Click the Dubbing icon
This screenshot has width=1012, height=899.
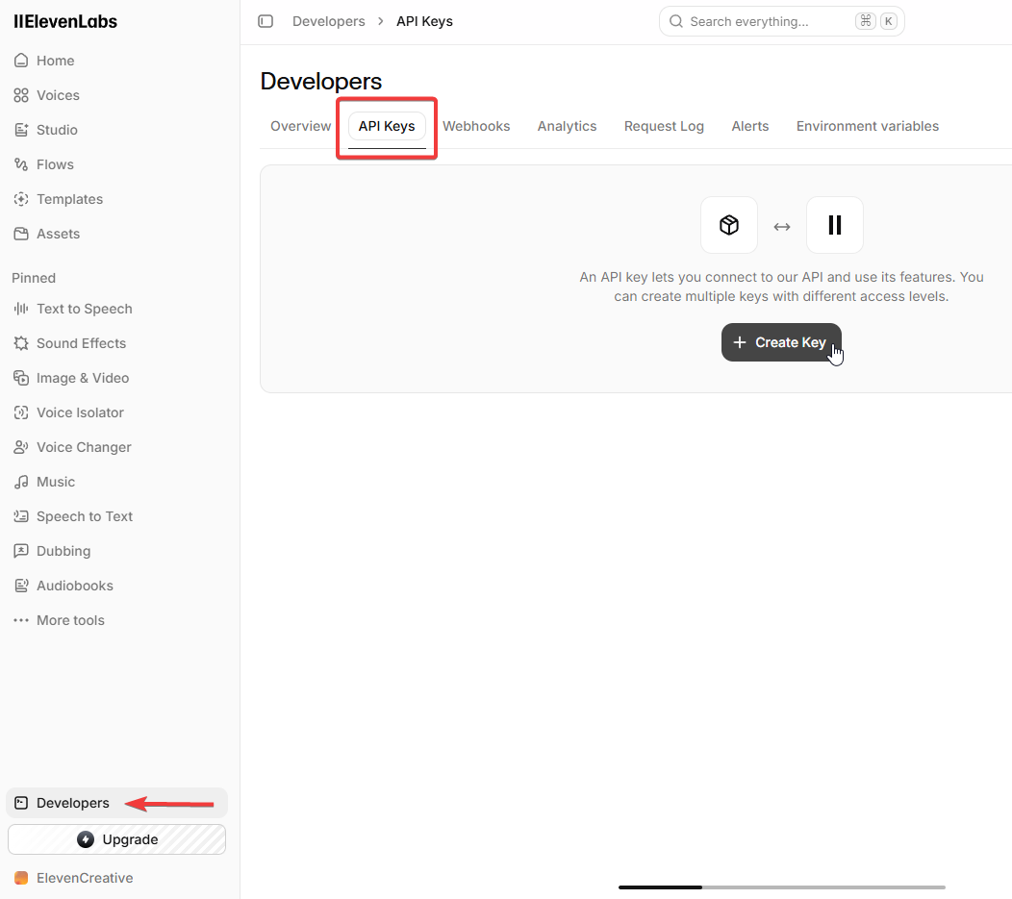tap(21, 551)
